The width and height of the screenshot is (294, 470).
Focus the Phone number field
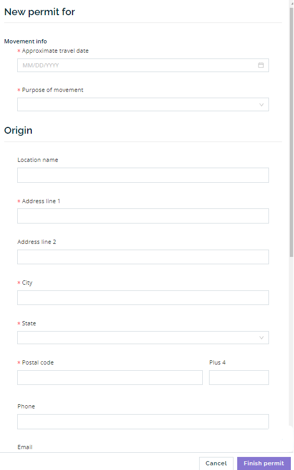(143, 421)
